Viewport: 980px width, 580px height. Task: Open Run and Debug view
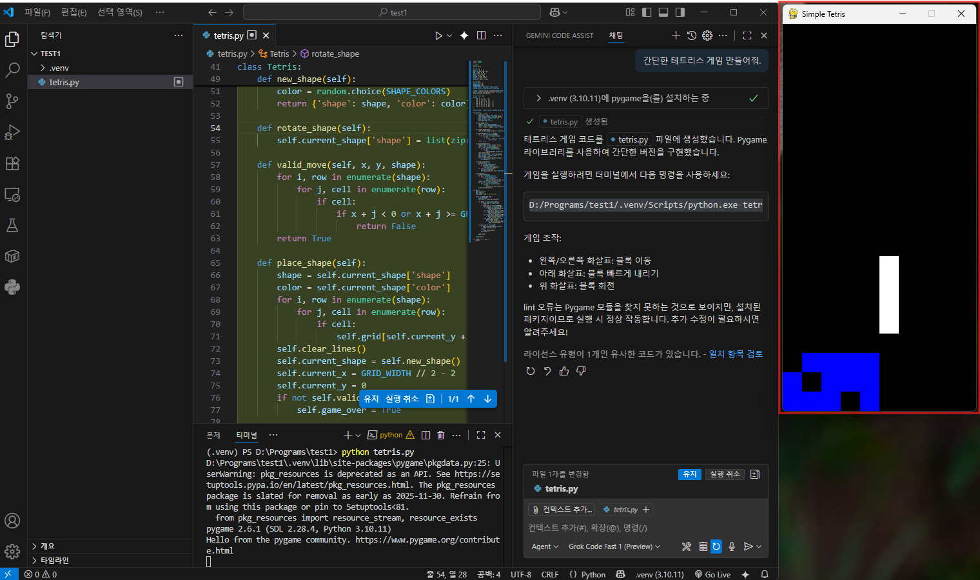(x=12, y=132)
